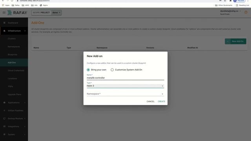Open the browser extensions puzzle icon
The height and width of the screenshot is (141, 251).
point(230,1)
